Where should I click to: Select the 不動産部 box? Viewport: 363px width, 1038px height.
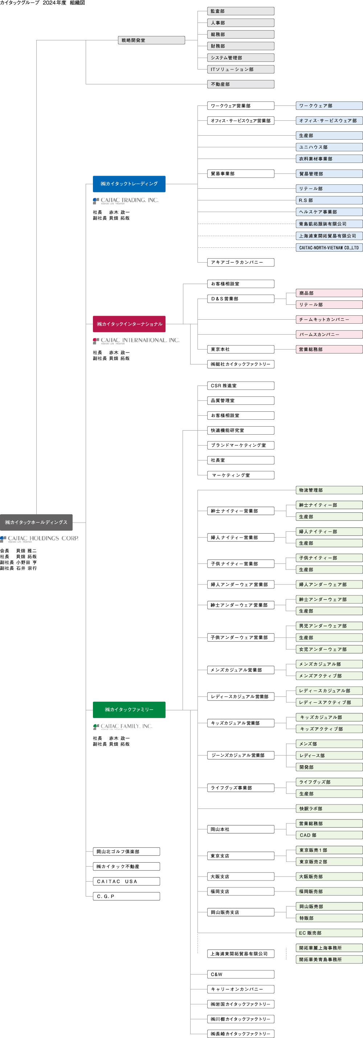pyautogui.click(x=241, y=84)
